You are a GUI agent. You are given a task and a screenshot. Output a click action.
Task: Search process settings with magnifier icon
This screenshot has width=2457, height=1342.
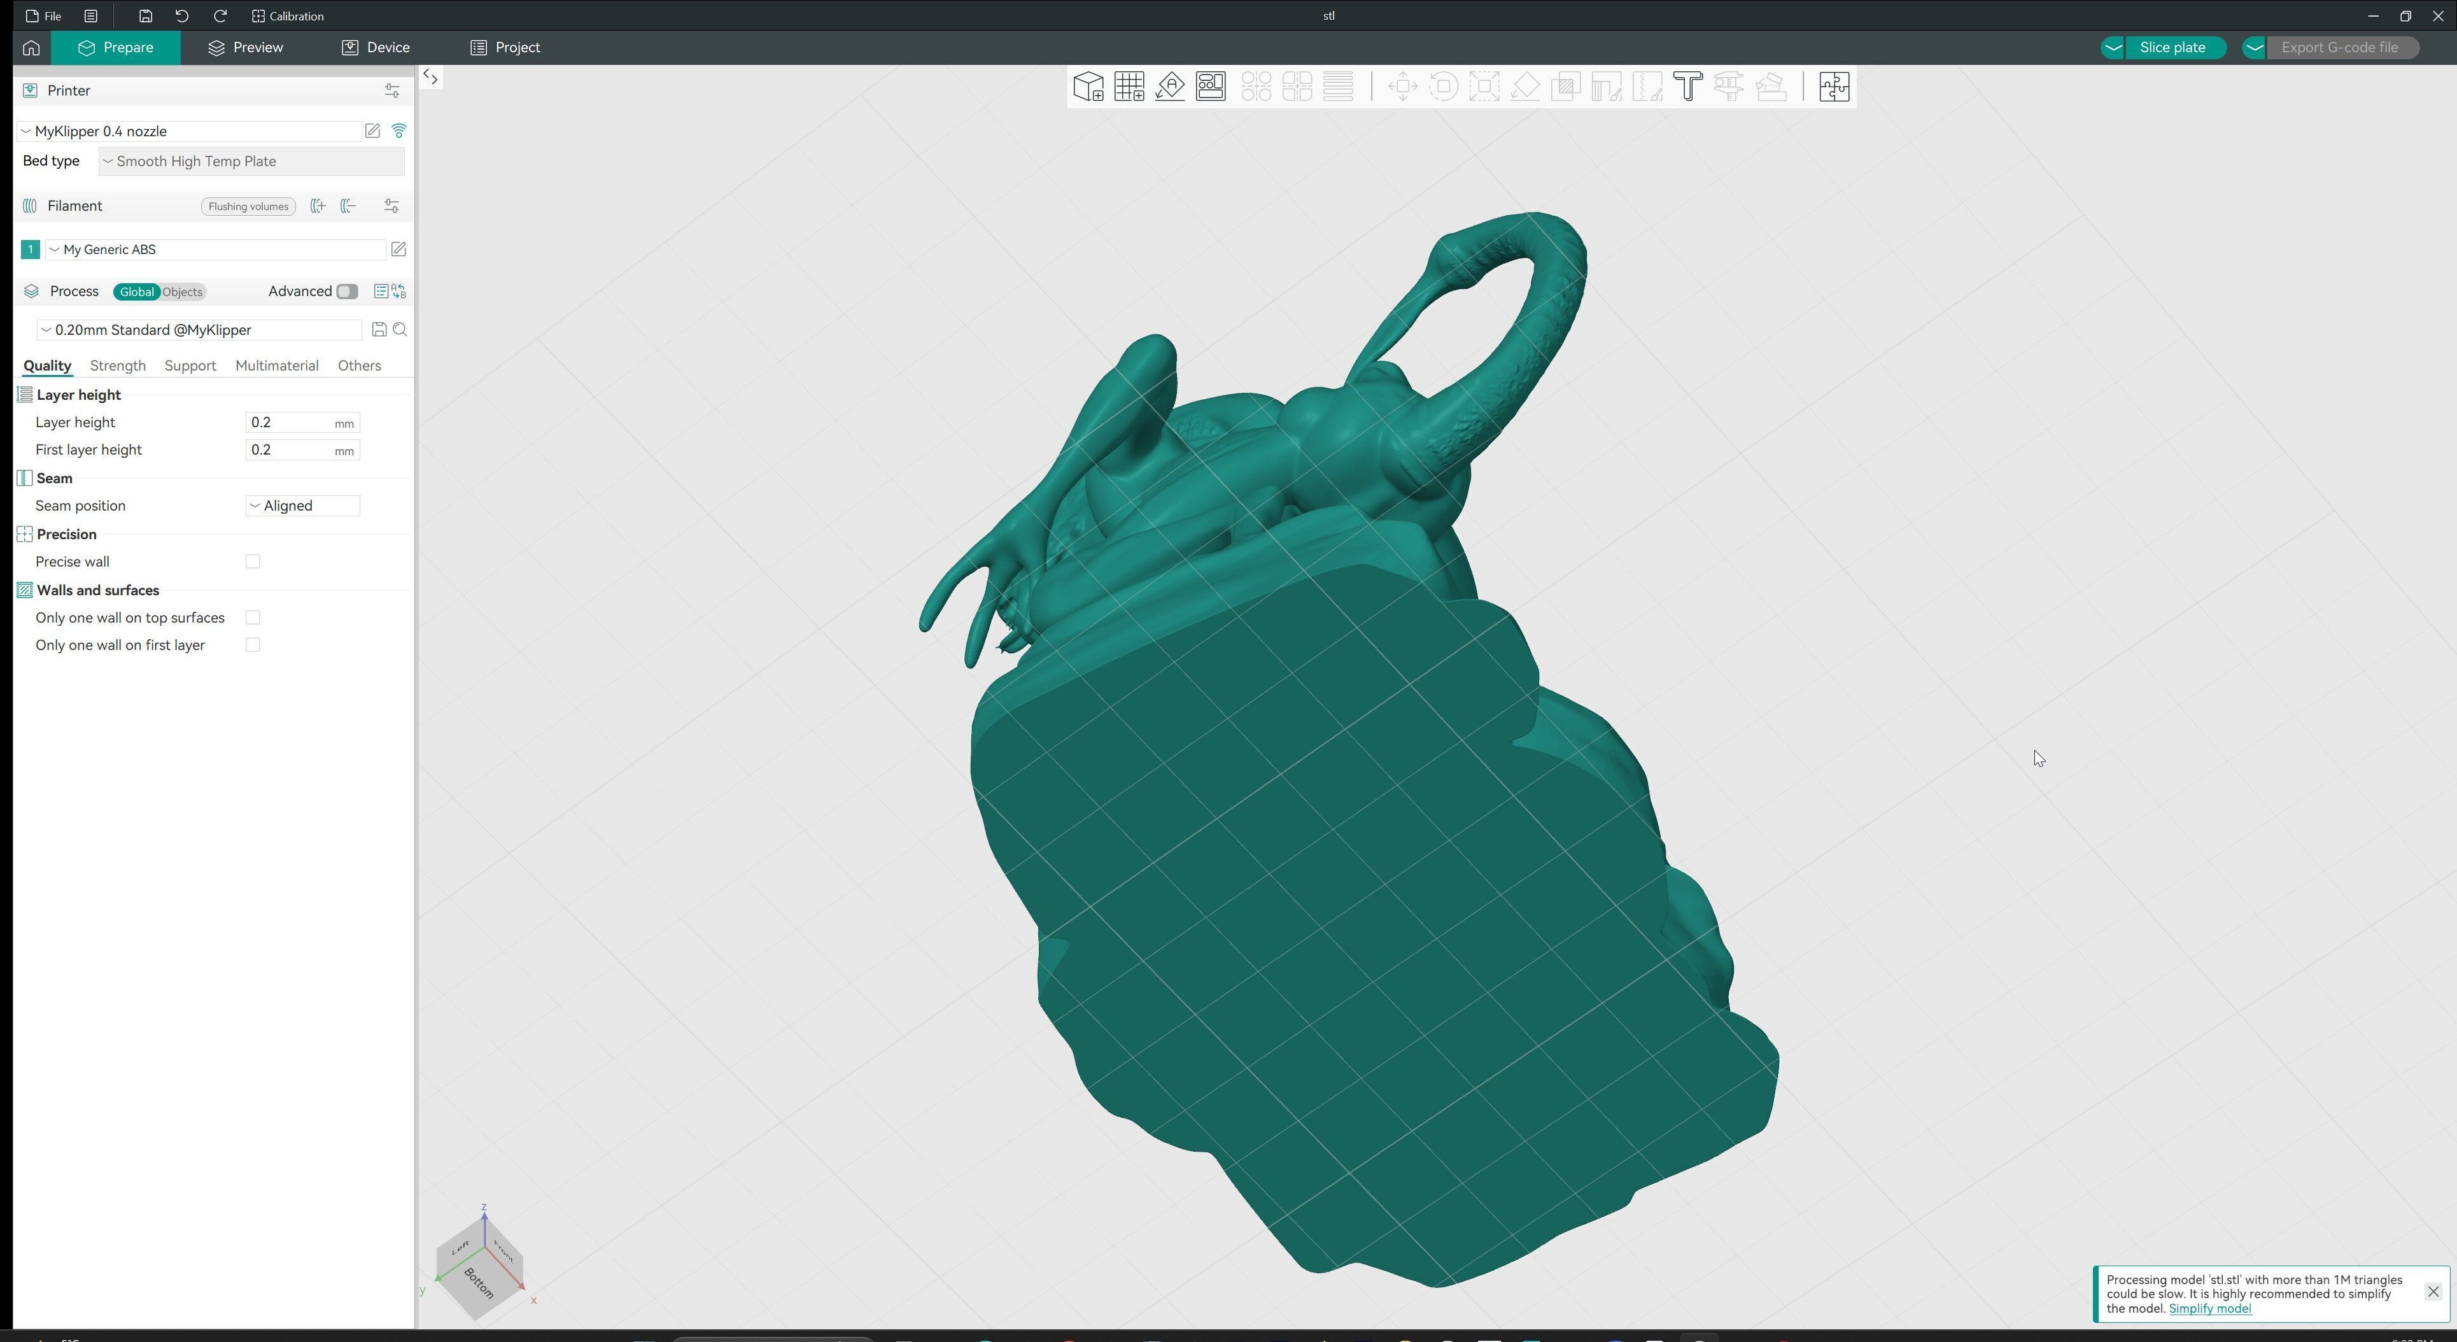400,330
